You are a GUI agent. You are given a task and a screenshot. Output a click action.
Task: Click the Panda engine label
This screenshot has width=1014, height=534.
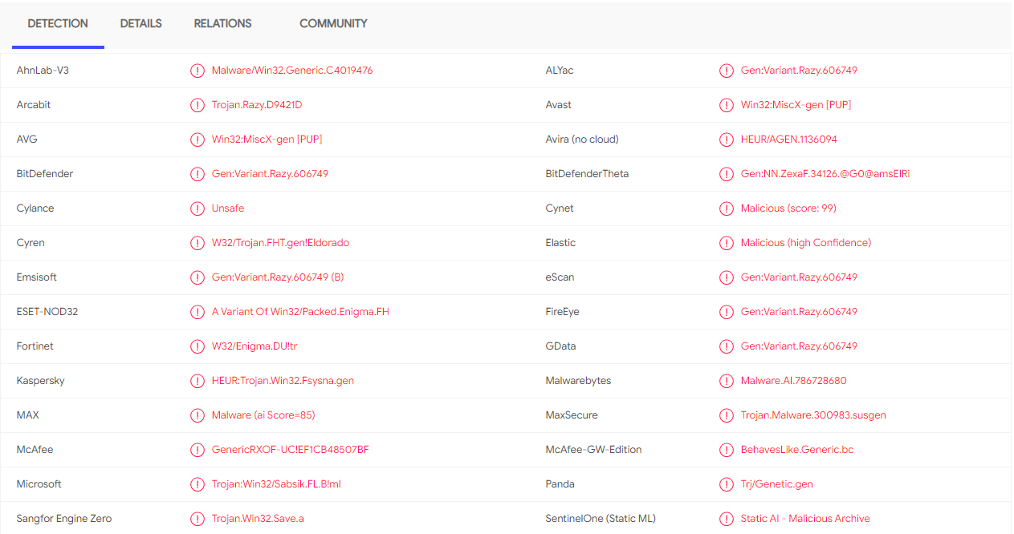[x=561, y=484]
